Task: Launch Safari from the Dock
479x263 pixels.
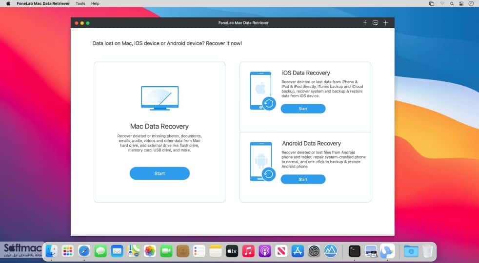Action: click(84, 251)
